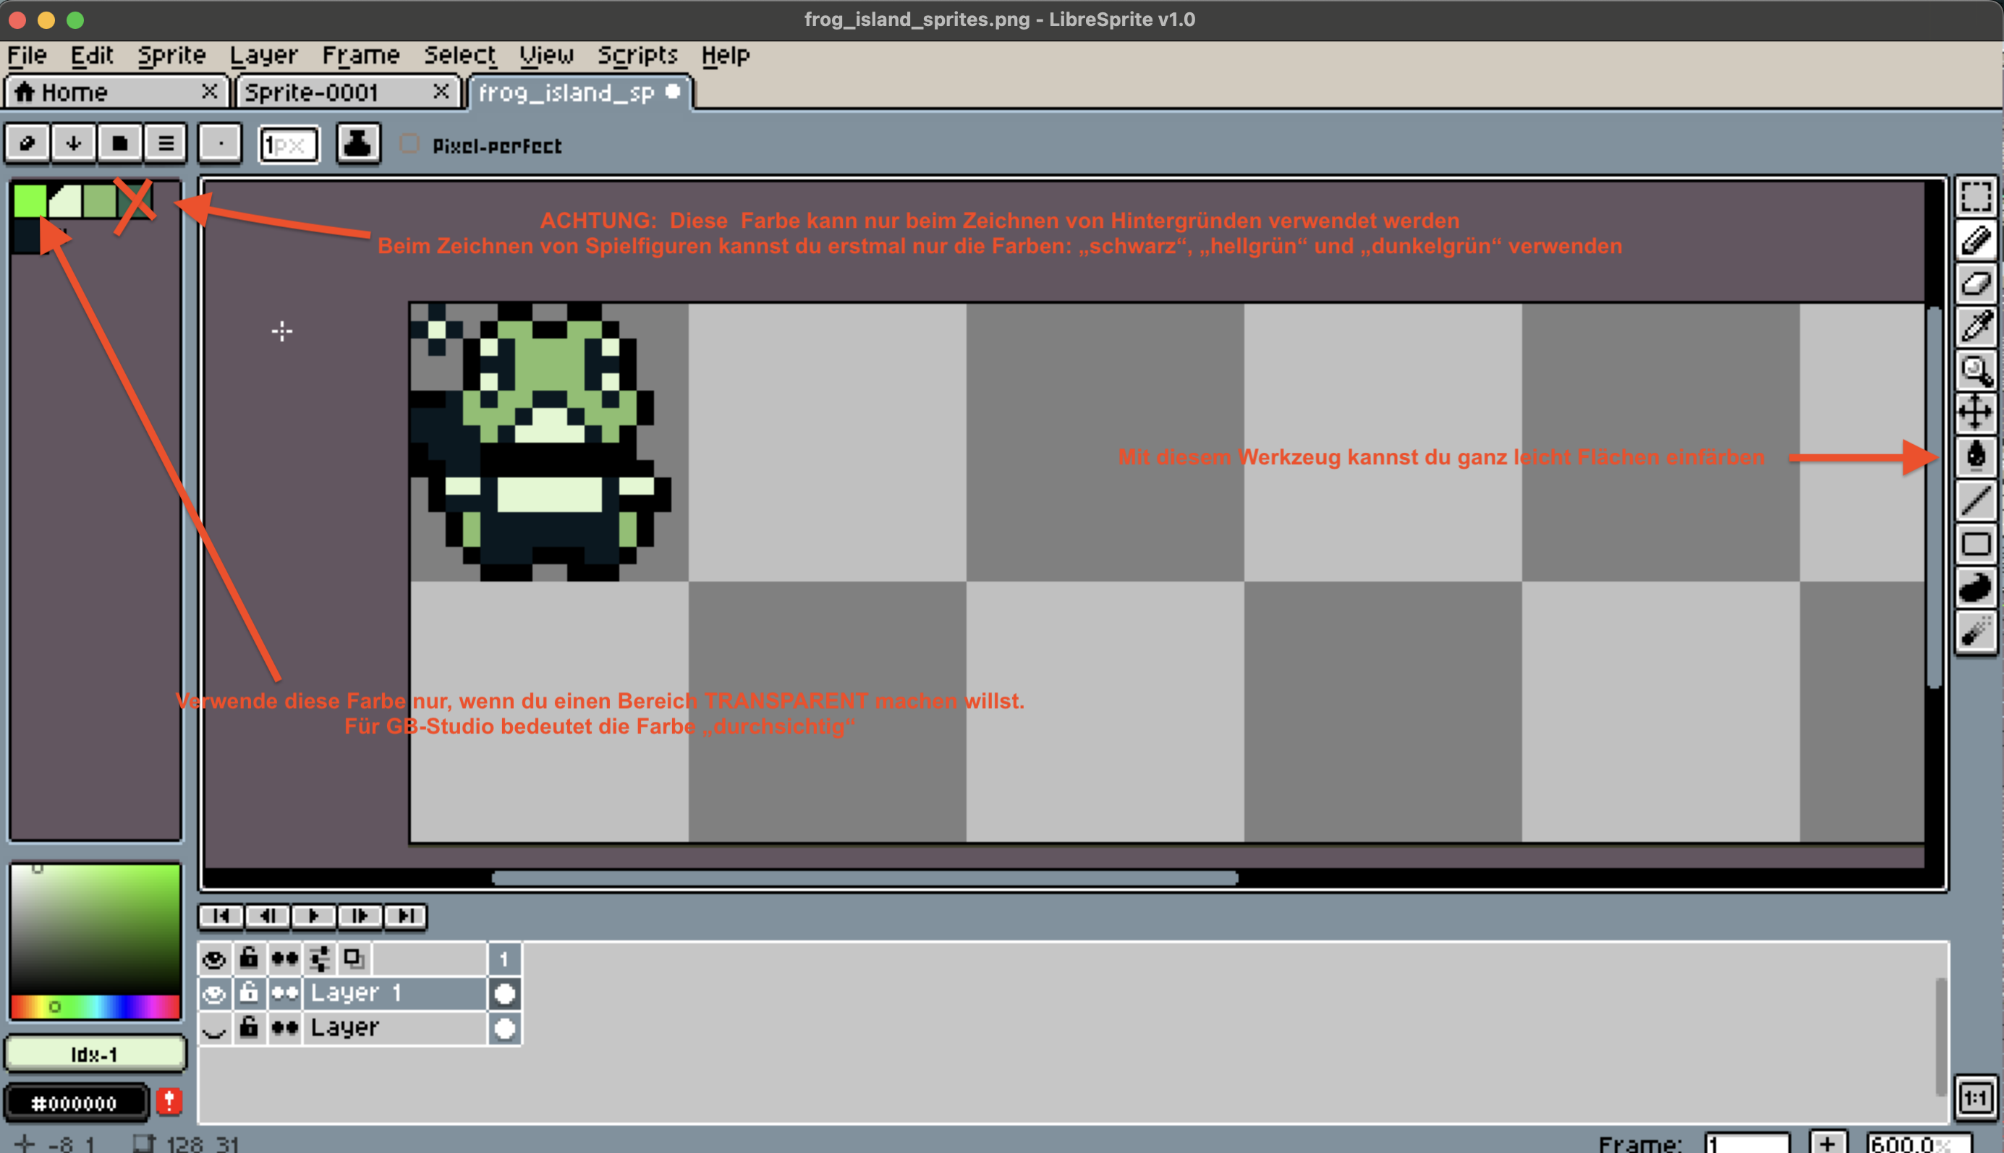Hide Layer 1 with eye icon
Viewport: 2004px width, 1153px height.
pyautogui.click(x=213, y=993)
